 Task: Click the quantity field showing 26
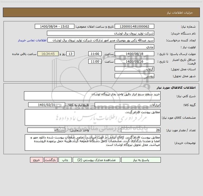[141, 130]
